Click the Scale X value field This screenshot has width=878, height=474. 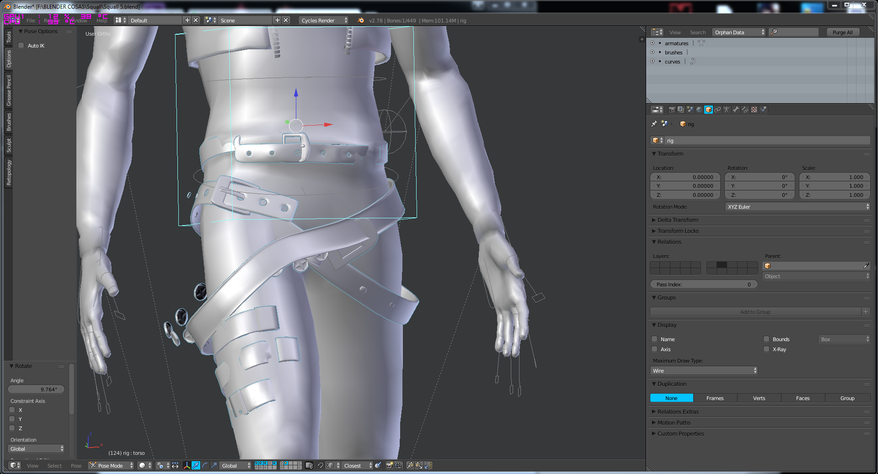pos(835,177)
